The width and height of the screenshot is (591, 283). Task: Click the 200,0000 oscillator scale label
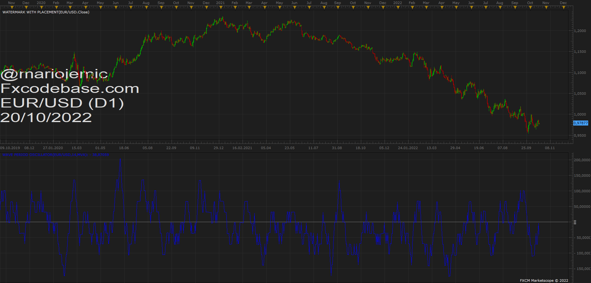coord(582,160)
